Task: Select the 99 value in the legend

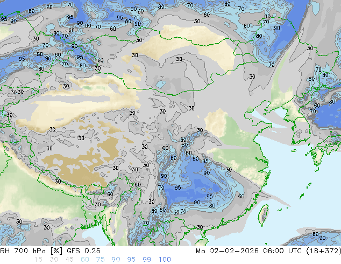Action: click(x=147, y=260)
